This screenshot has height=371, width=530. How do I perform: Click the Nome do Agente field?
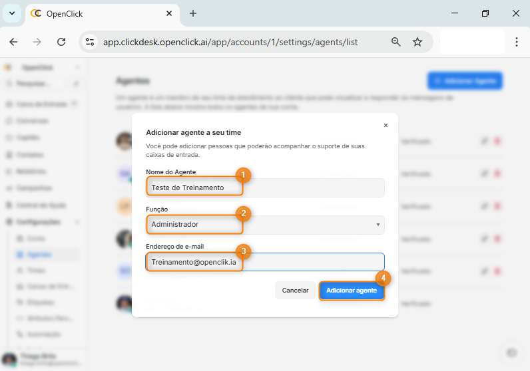coord(265,187)
